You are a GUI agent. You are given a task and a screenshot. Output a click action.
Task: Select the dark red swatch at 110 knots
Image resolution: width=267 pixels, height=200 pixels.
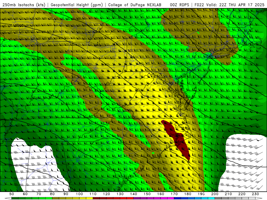pyautogui.click(x=96, y=198)
